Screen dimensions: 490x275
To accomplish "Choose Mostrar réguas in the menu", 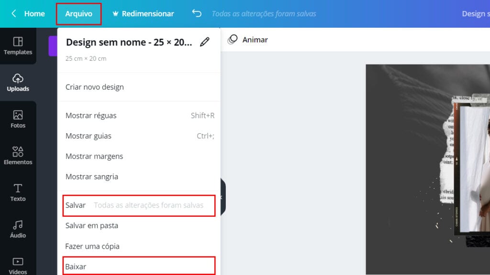I will [139, 116].
